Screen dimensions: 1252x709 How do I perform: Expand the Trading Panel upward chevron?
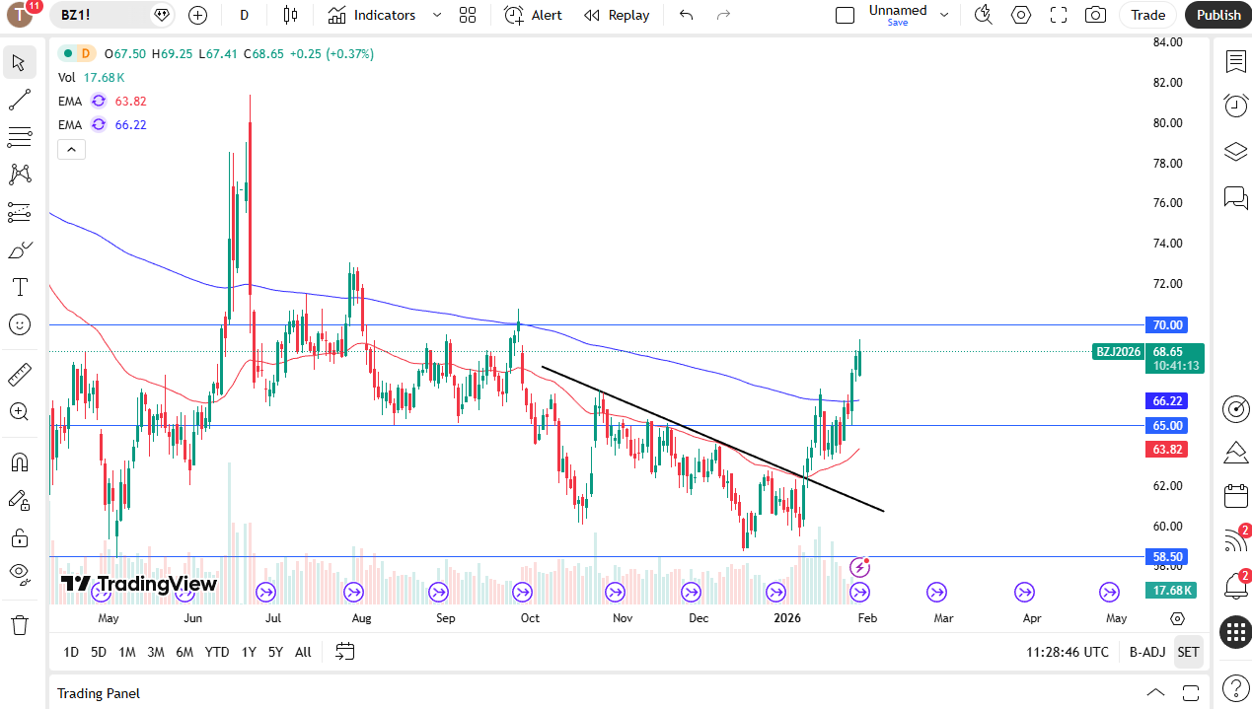[x=1155, y=692]
